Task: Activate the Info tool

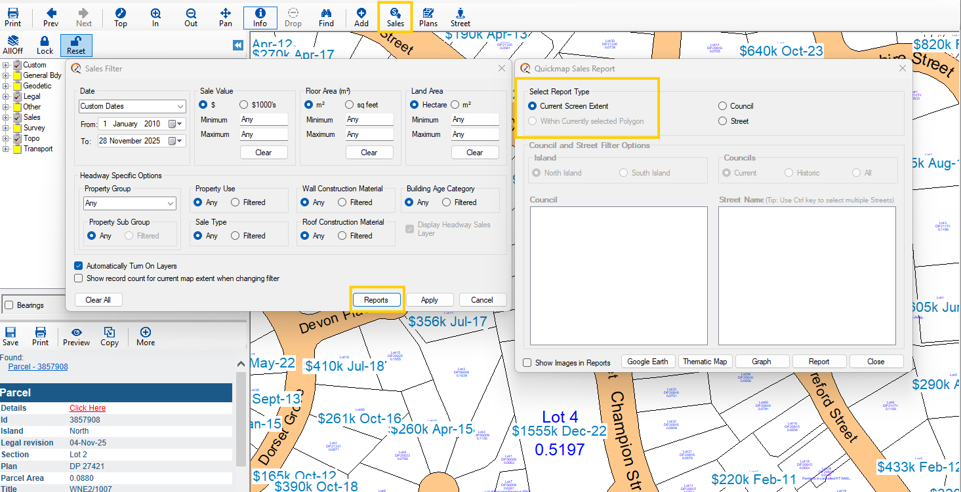Action: 260,17
